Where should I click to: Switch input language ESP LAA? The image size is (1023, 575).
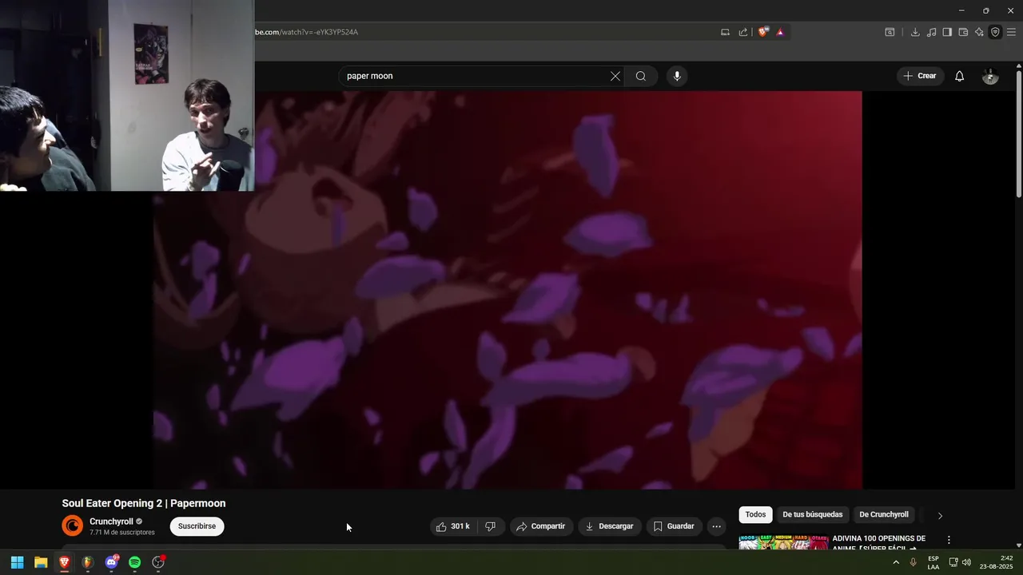tap(933, 563)
